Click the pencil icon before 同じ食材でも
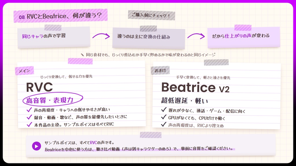Screen dimensions: 296x166 pos(82,55)
